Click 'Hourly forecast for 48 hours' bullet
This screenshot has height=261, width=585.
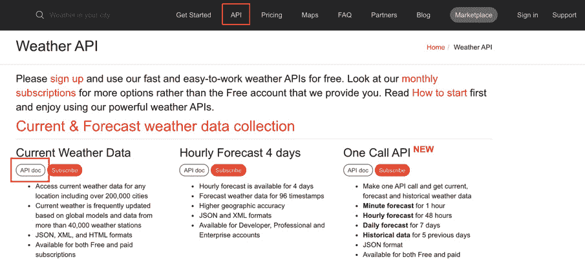tap(407, 215)
